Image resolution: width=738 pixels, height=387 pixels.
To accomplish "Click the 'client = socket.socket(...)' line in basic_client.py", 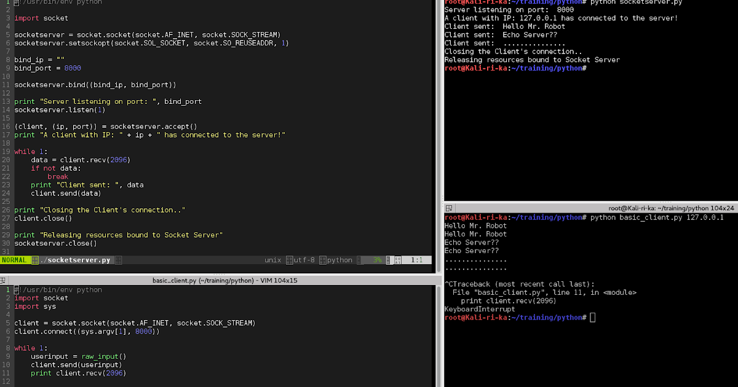I will (x=135, y=322).
